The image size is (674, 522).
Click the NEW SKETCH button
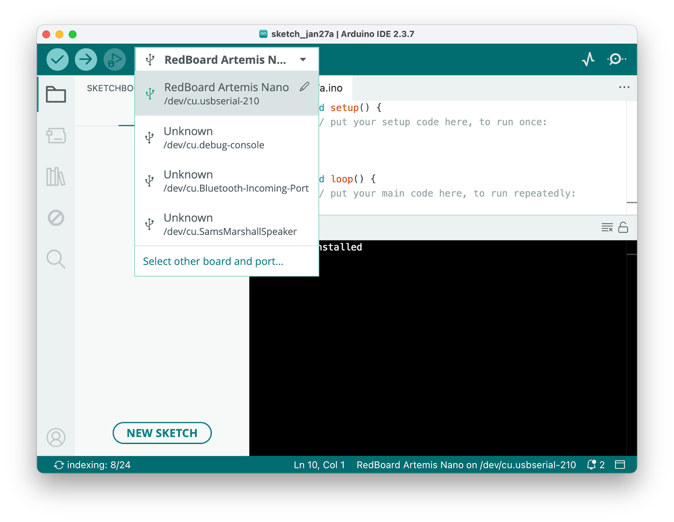[162, 433]
